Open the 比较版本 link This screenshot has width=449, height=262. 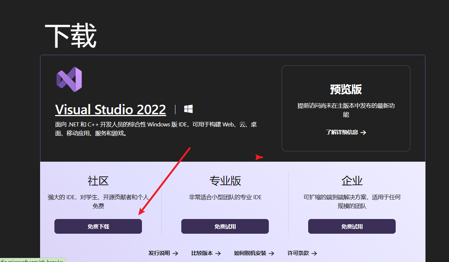tap(206, 253)
